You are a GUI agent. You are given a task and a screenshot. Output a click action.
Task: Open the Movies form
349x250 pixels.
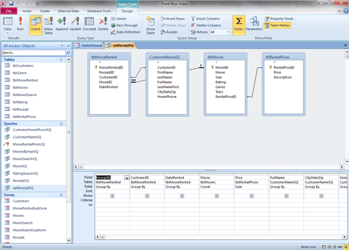pos(18,216)
